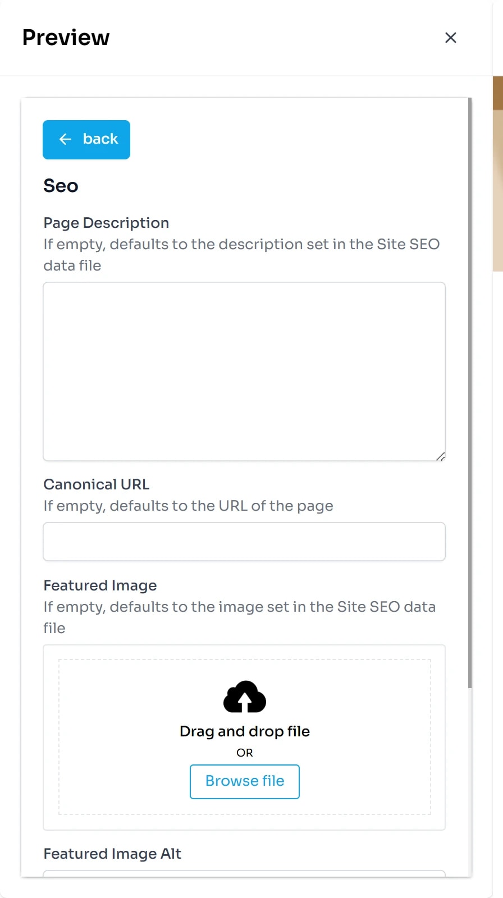Close the Preview panel with the X
The image size is (503, 898).
[450, 38]
